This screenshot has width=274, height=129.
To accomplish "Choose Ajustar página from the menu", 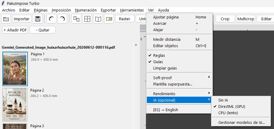I will (x=179, y=17).
